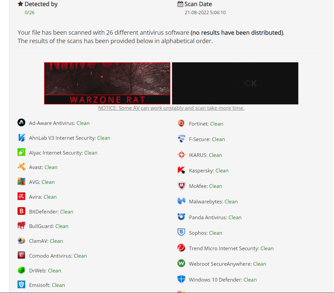Click the Emsisoft Clean result text
Image resolution: width=334 pixels, height=293 pixels.
click(x=58, y=285)
